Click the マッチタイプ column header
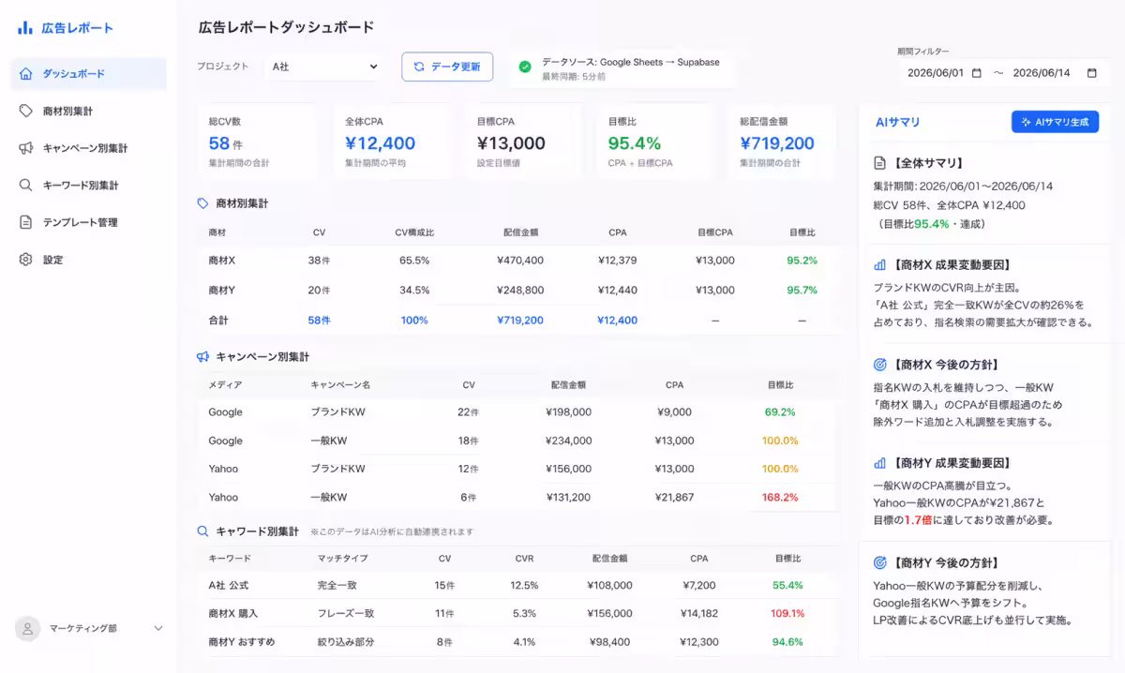Screen dimensions: 1125x673 342,558
